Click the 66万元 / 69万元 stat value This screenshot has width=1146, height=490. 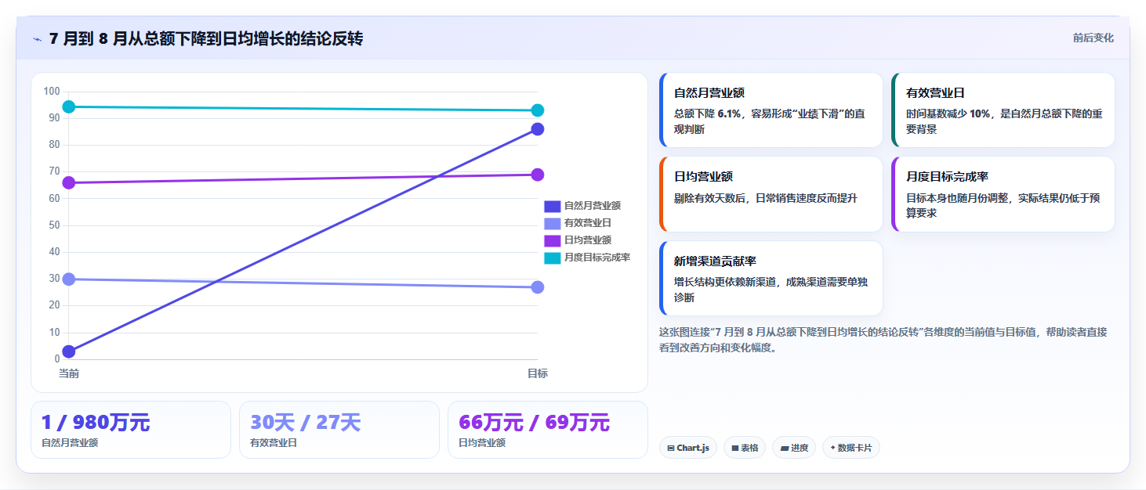534,423
